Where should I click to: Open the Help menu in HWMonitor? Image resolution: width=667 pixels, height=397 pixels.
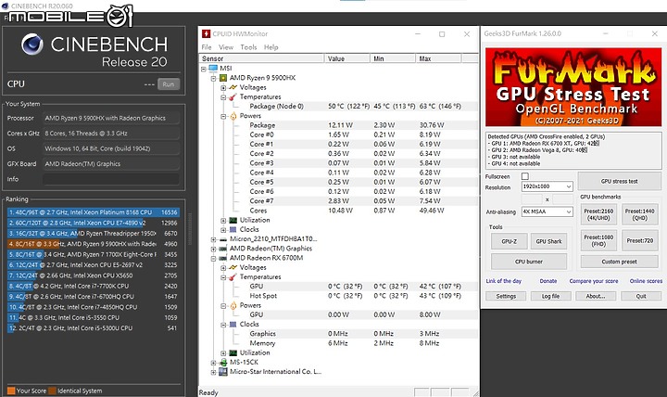click(x=271, y=47)
